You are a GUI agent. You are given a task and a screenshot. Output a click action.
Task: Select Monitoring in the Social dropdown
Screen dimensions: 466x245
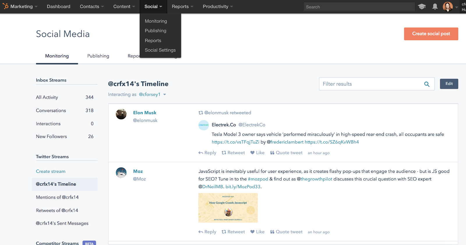tap(156, 21)
